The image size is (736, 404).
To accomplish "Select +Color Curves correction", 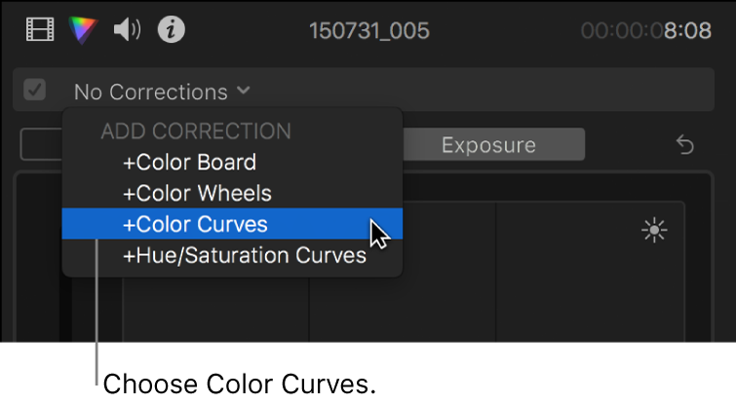I will (232, 224).
